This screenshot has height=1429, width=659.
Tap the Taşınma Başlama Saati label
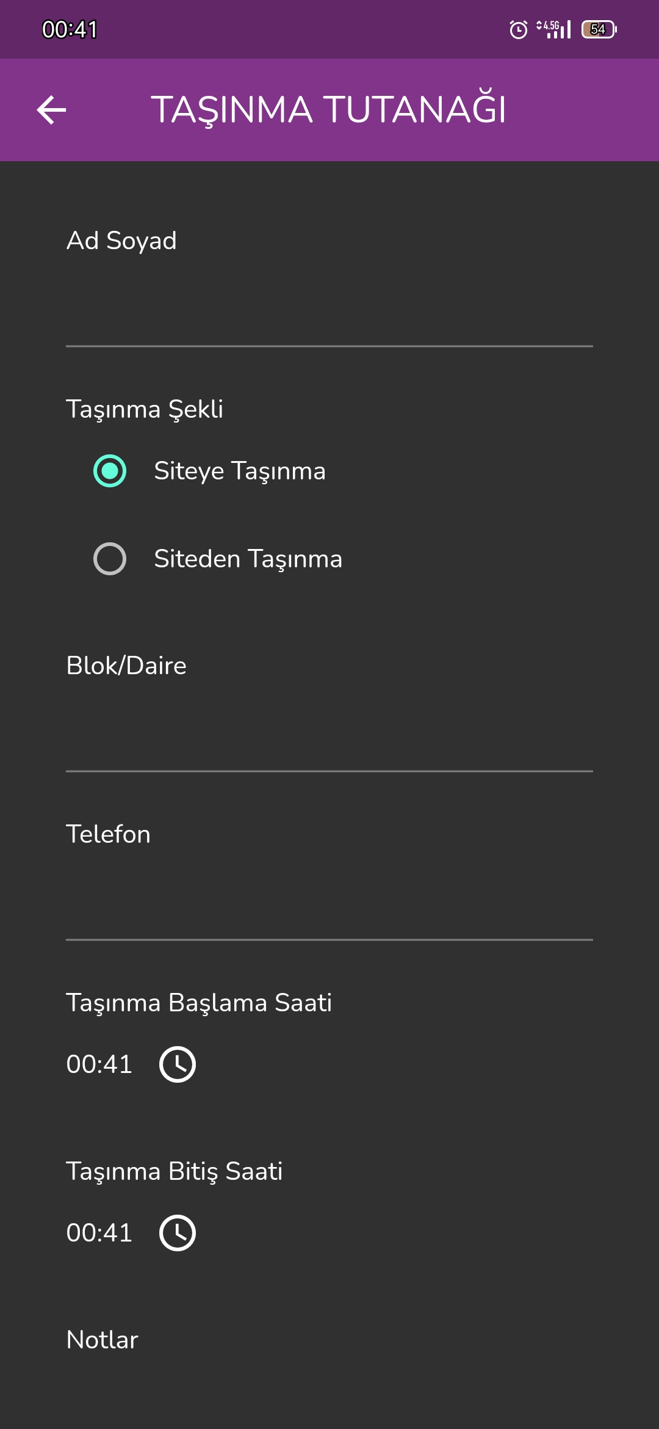coord(199,1003)
